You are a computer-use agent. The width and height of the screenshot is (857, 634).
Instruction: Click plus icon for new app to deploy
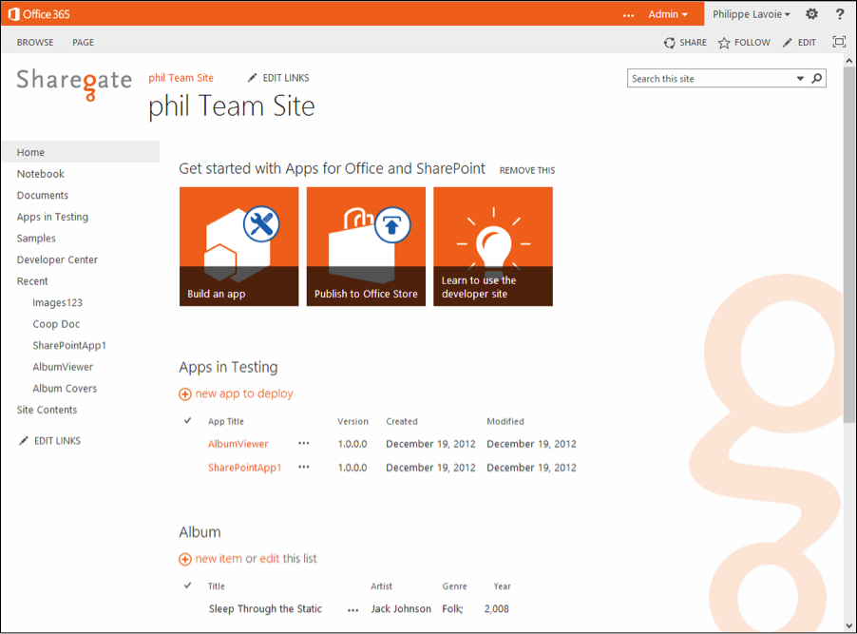185,394
